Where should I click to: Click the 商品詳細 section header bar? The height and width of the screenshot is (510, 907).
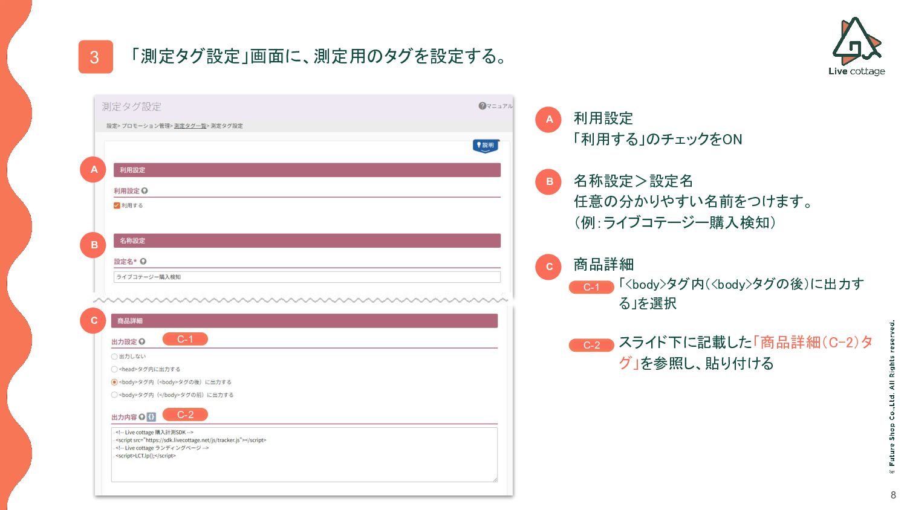click(304, 321)
